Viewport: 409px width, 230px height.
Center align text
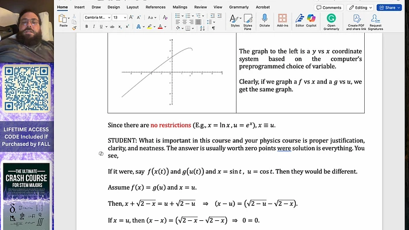pos(184,22)
